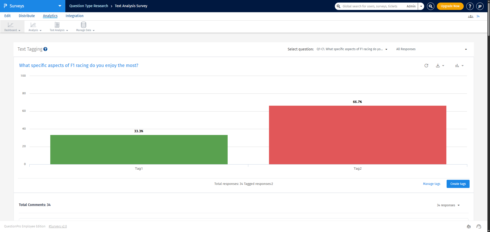Open Manage Data database icon

click(x=84, y=25)
